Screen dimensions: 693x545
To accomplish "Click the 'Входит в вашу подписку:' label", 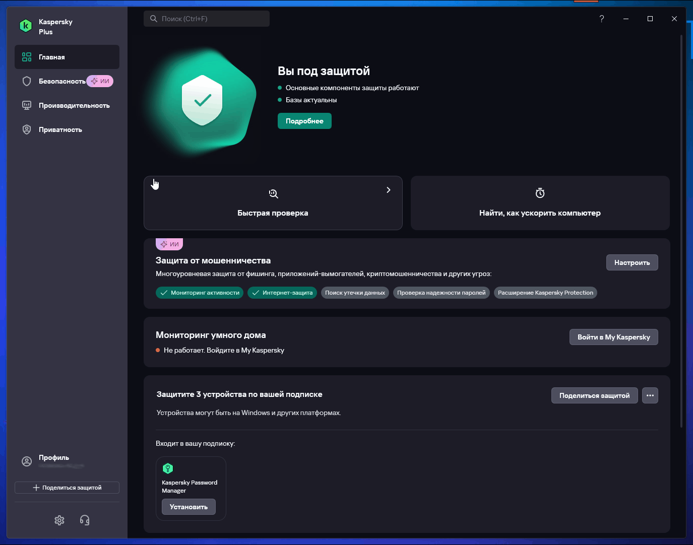I will click(196, 444).
